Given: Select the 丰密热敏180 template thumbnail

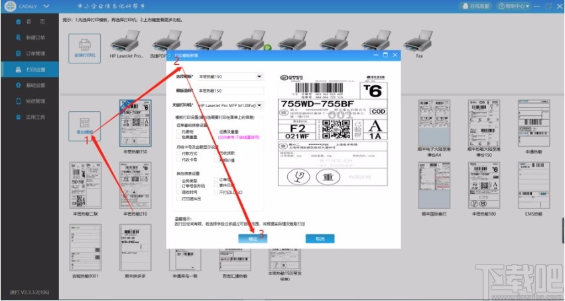Looking at the screenshot, I should 484,185.
